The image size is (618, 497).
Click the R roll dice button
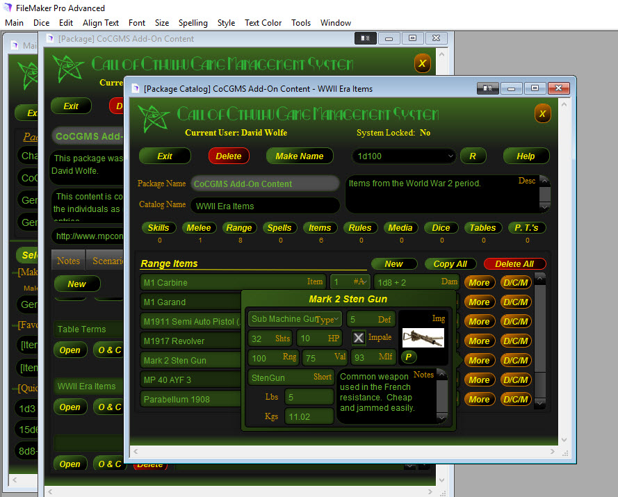tap(473, 156)
